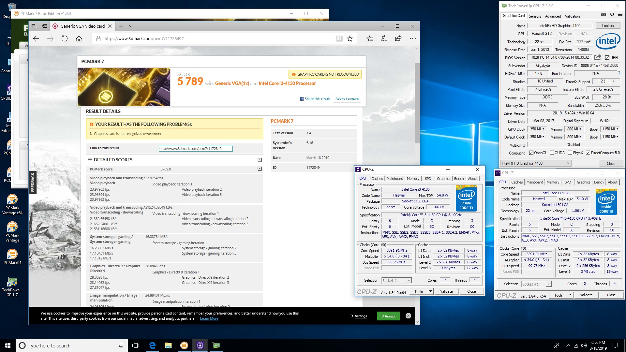Open Bench tab in front CPU-Z

tap(459, 179)
